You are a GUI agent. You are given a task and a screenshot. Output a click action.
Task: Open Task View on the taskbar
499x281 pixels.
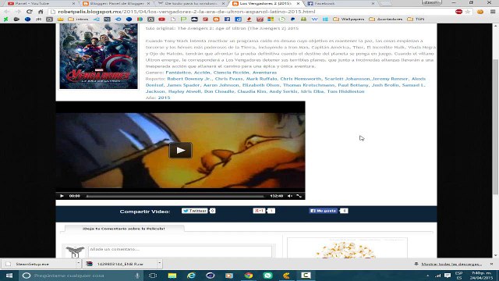point(153,276)
